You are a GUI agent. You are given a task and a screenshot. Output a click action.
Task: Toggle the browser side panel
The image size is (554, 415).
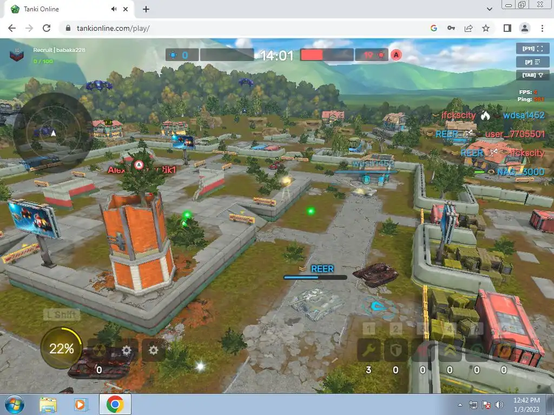[507, 28]
